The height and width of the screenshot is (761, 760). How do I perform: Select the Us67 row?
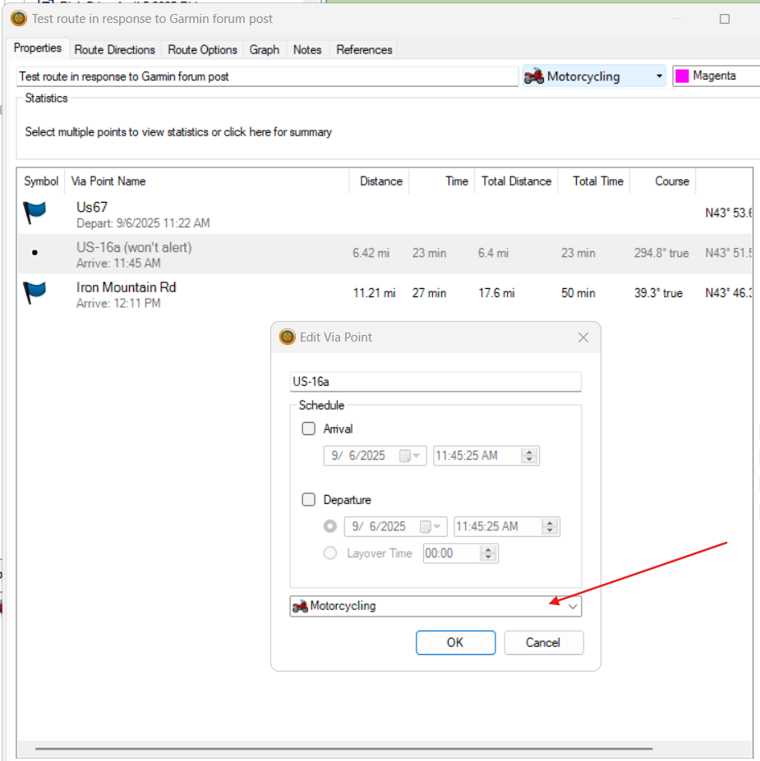point(385,213)
